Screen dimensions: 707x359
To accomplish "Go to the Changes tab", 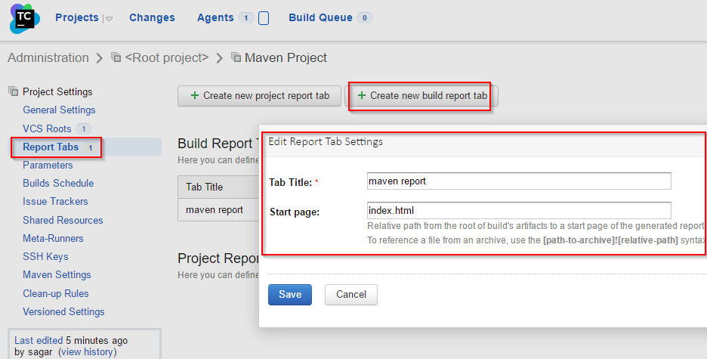I will tap(152, 17).
